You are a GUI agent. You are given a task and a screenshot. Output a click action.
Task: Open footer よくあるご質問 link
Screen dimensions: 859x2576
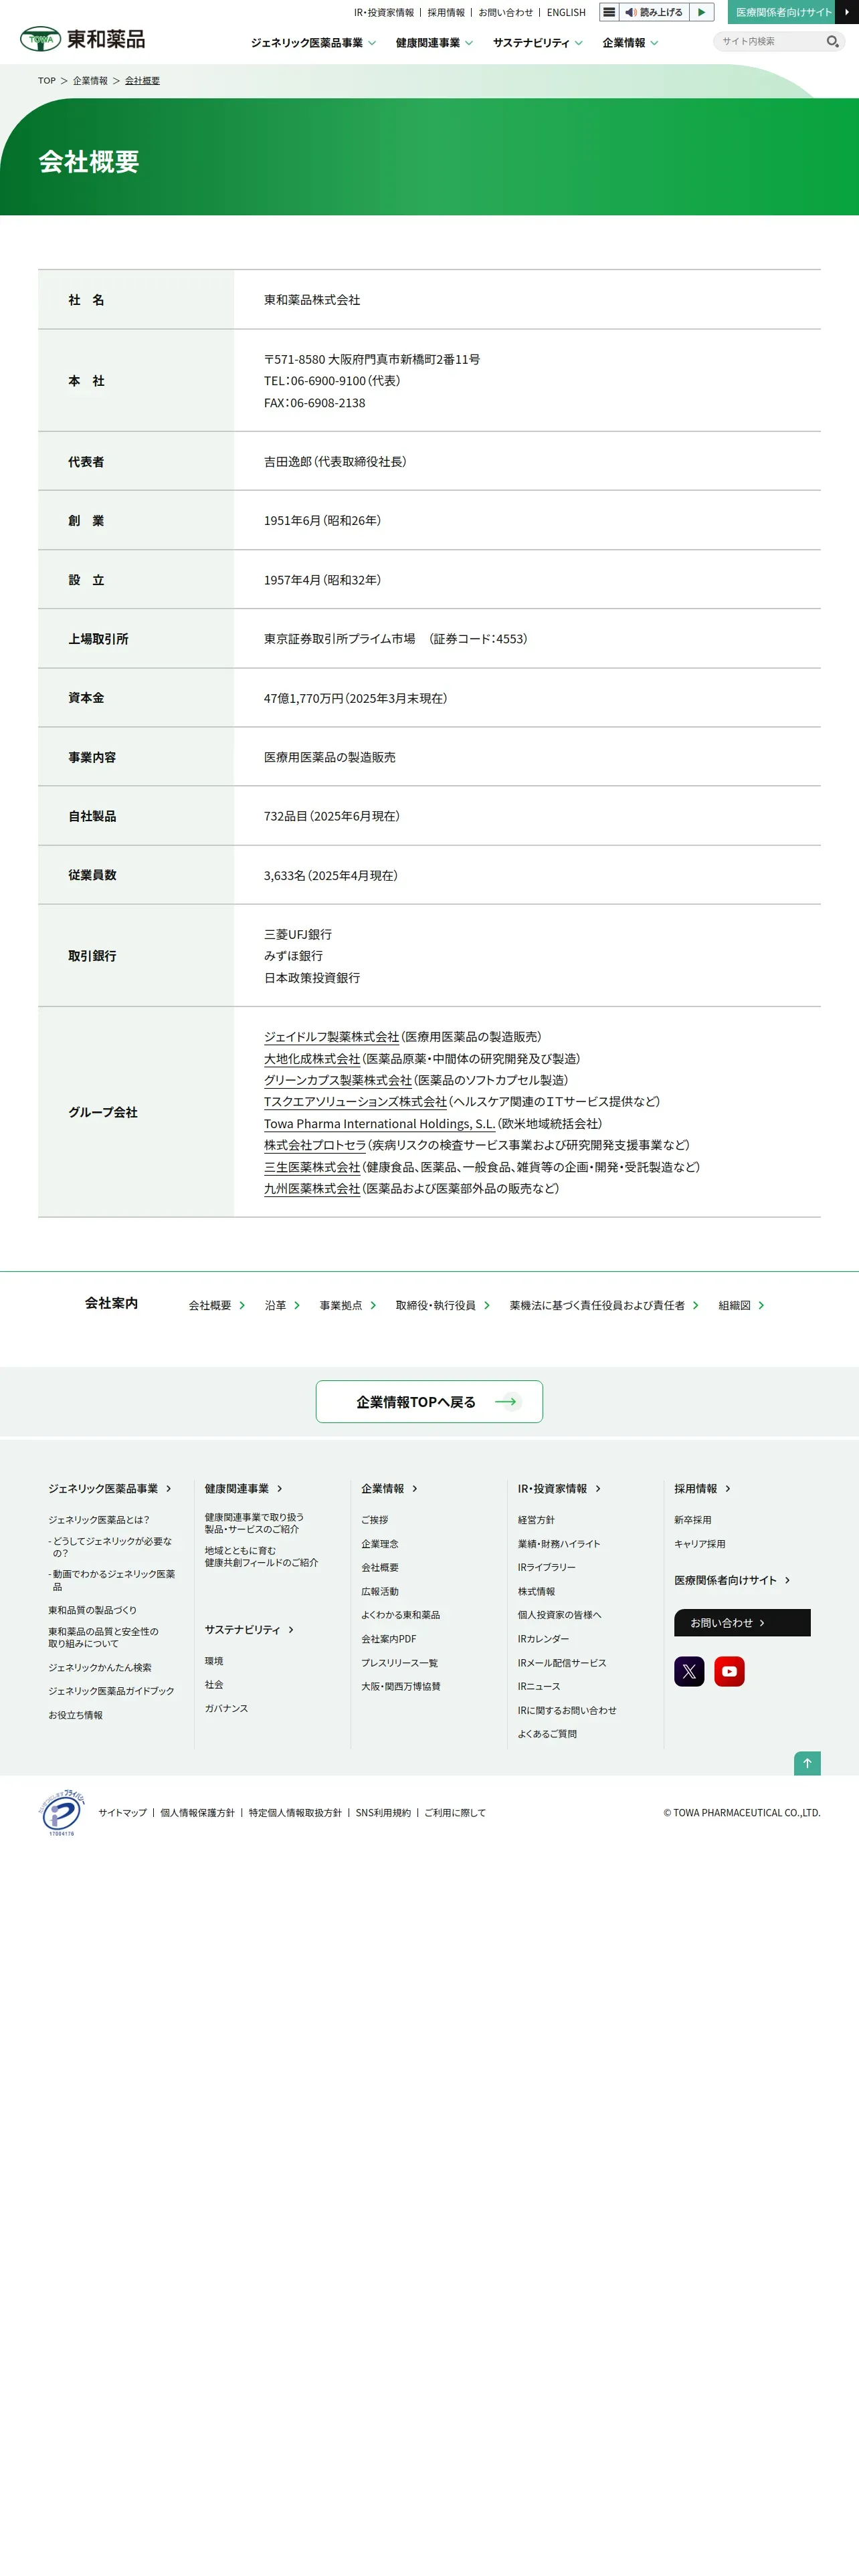[547, 1734]
